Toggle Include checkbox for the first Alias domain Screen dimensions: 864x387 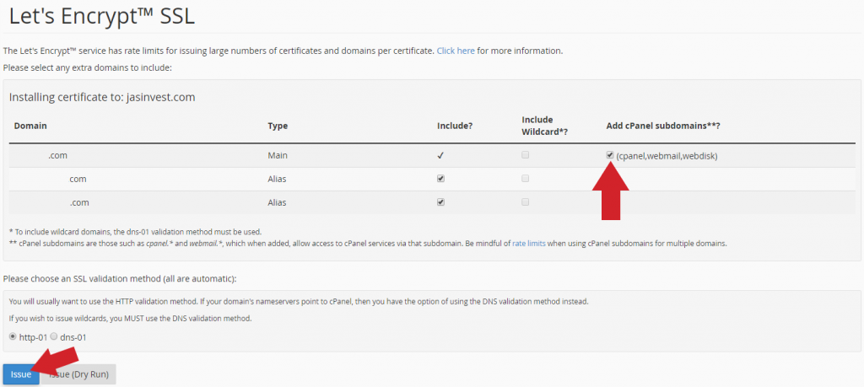440,179
